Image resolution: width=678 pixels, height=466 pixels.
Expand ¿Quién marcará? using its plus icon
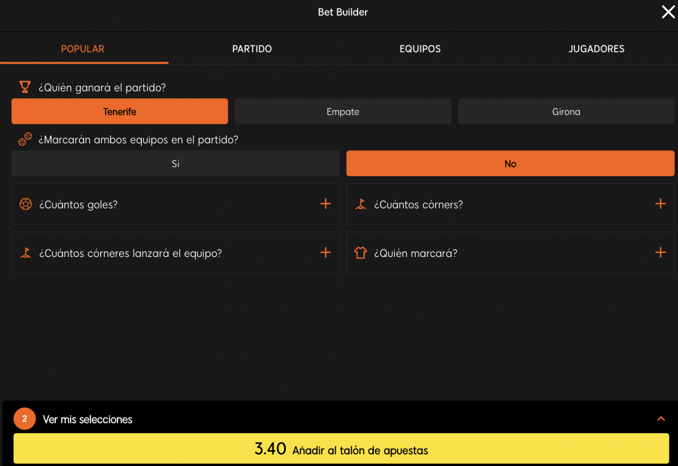click(x=660, y=252)
